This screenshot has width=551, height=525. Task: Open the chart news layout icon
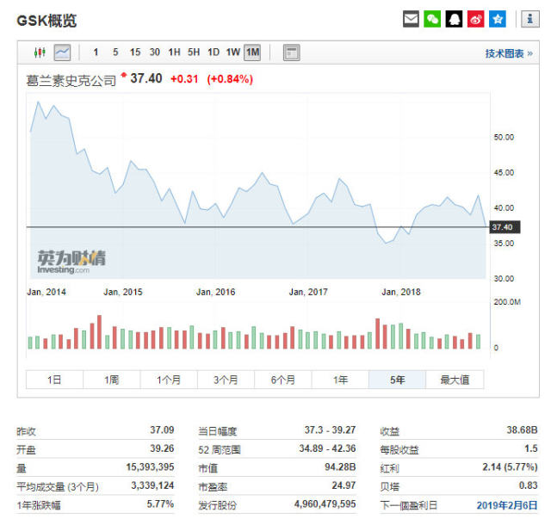click(292, 52)
